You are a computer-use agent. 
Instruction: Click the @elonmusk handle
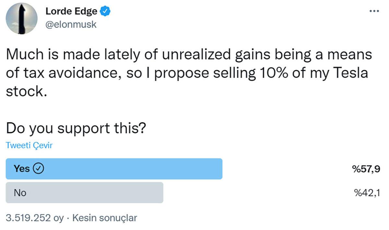pyautogui.click(x=70, y=24)
